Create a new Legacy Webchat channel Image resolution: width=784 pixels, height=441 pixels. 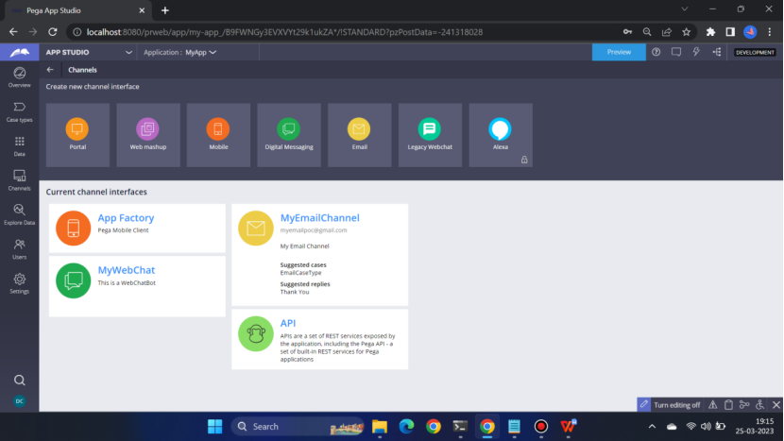[x=430, y=135]
